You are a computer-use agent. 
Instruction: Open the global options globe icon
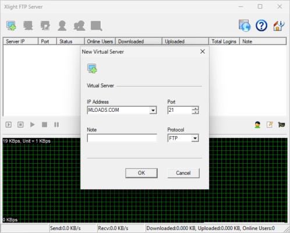coord(245,26)
